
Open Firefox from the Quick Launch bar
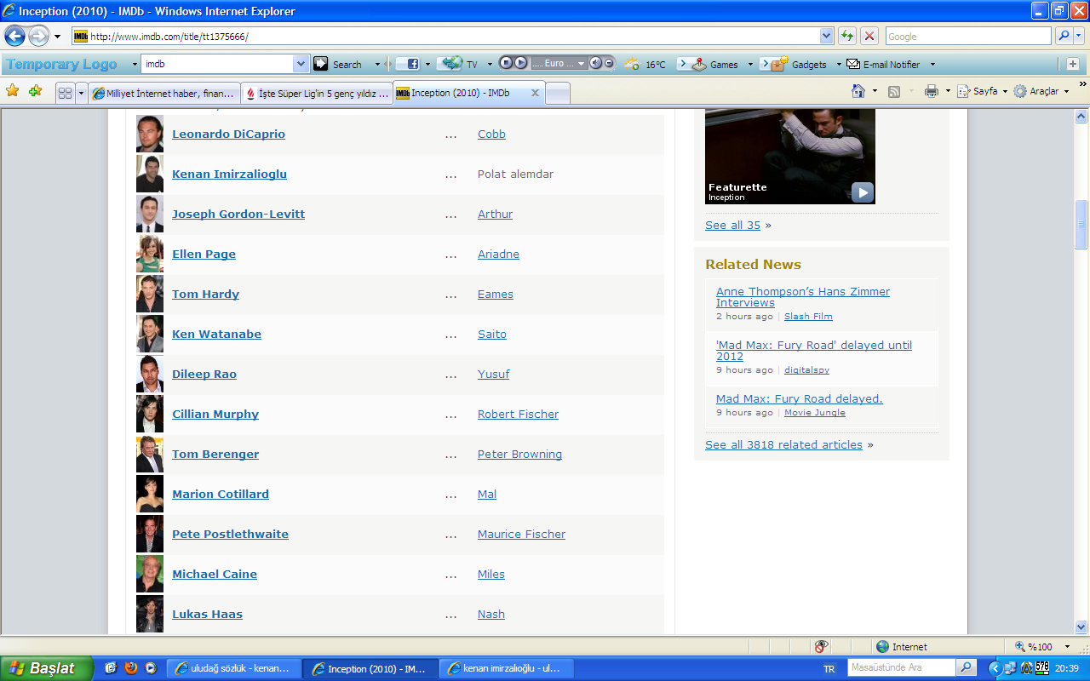130,668
